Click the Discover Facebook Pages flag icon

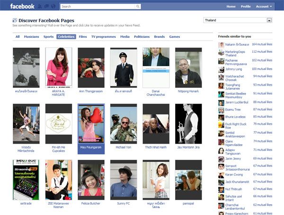(x=15, y=20)
